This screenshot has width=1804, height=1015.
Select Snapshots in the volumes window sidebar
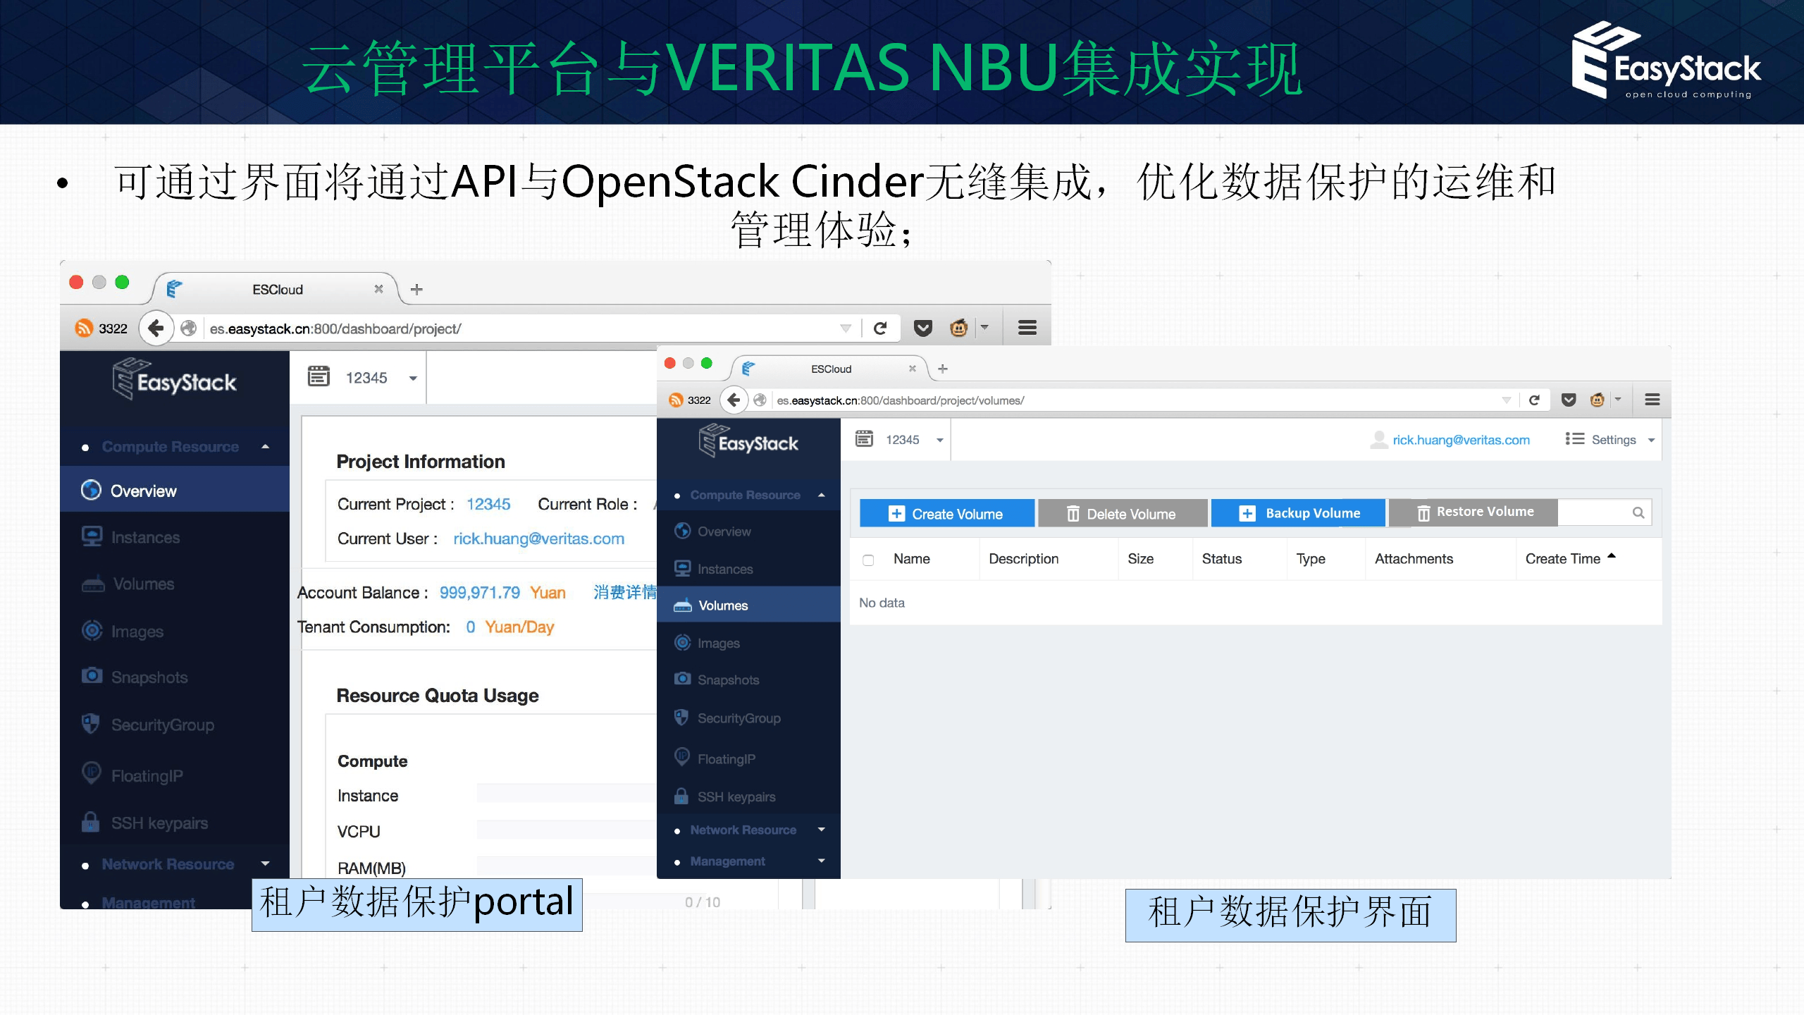point(728,679)
